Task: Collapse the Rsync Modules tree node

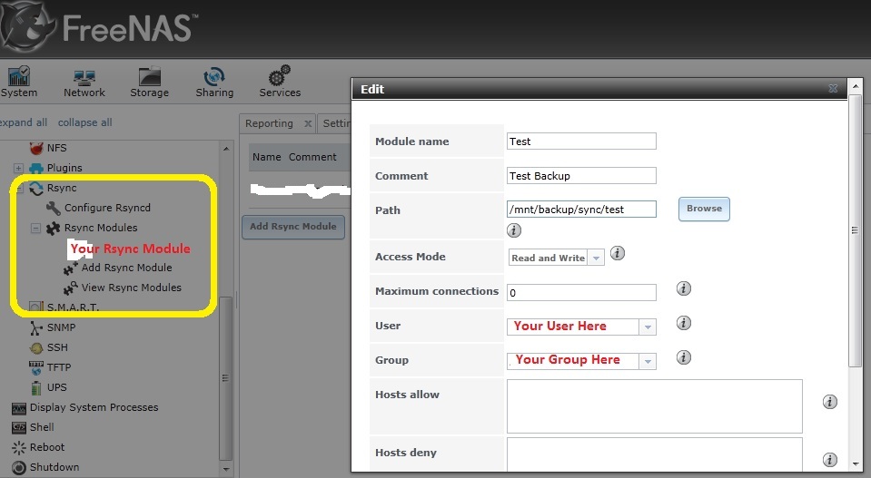Action: 35,228
